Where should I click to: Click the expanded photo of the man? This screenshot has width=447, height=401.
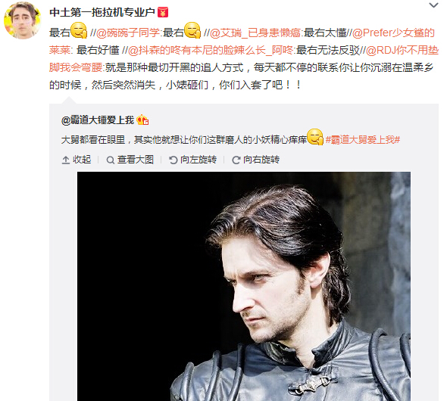pos(244,286)
